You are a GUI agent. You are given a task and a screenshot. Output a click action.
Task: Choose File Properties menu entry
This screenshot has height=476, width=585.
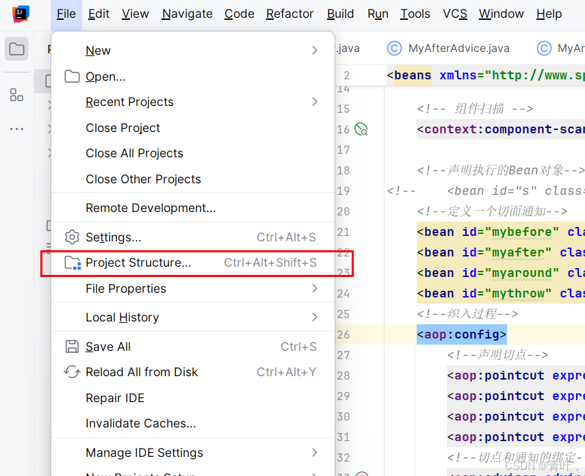pyautogui.click(x=193, y=289)
